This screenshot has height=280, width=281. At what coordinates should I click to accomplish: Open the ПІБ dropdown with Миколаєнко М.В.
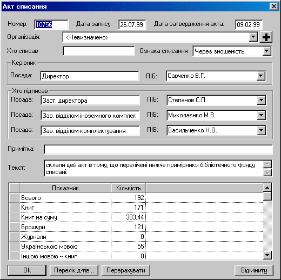(x=262, y=115)
